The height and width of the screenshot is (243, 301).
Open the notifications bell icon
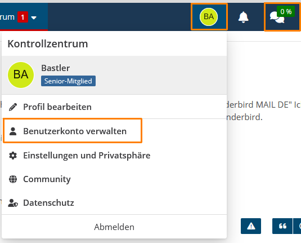[x=243, y=17]
